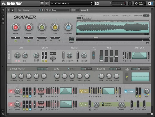Viewport: 155px width, 117px height.
Task: Click the OSC B knob
Action: [x=29, y=27]
